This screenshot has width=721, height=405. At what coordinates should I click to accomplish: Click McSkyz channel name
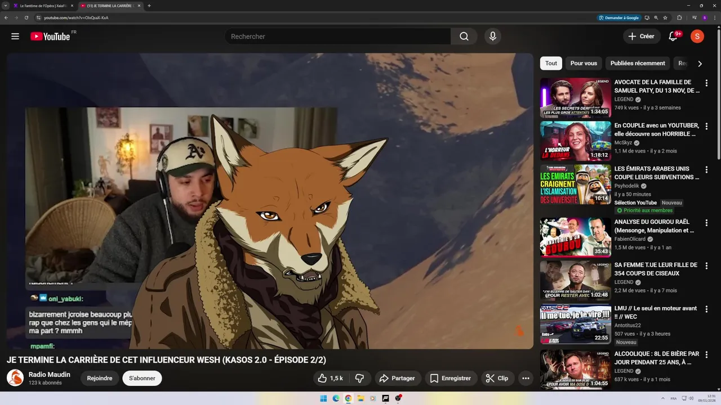[x=624, y=143]
